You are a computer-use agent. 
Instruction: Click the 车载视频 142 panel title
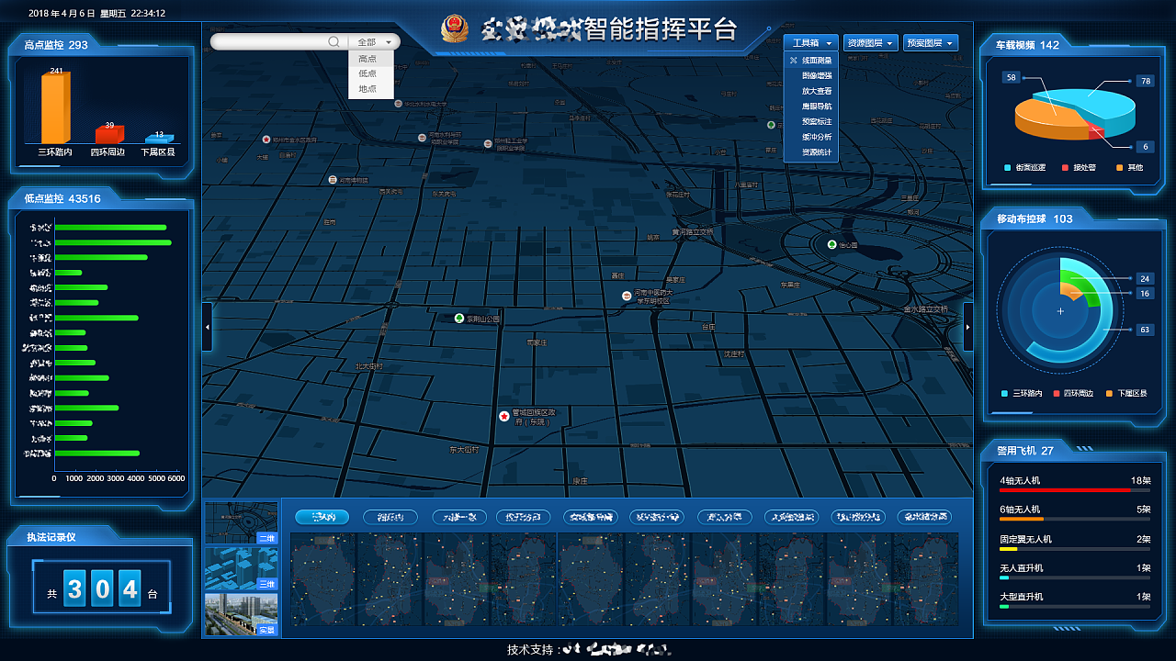(x=1027, y=45)
